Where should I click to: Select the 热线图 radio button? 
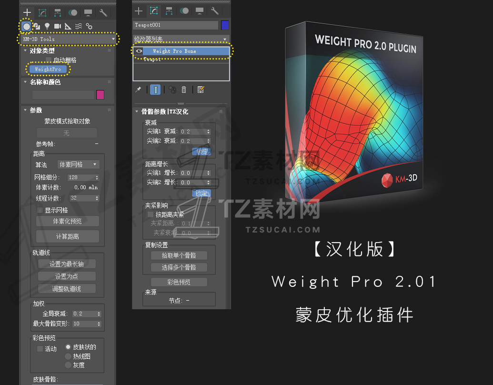tap(68, 356)
